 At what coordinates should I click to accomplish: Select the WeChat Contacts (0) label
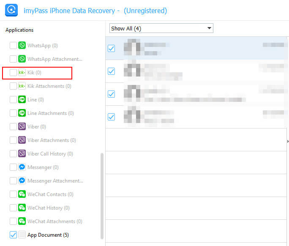50,194
